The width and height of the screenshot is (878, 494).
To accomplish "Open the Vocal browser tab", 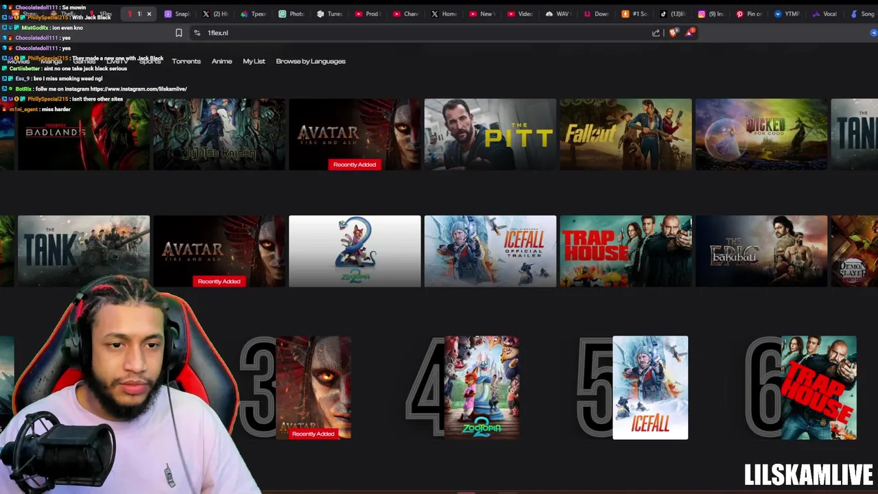I will (825, 14).
